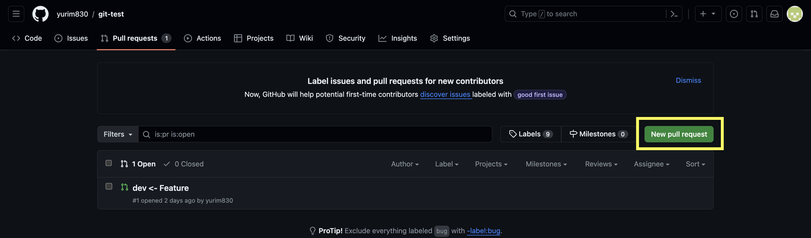Open the yurim830 owner link

click(72, 14)
